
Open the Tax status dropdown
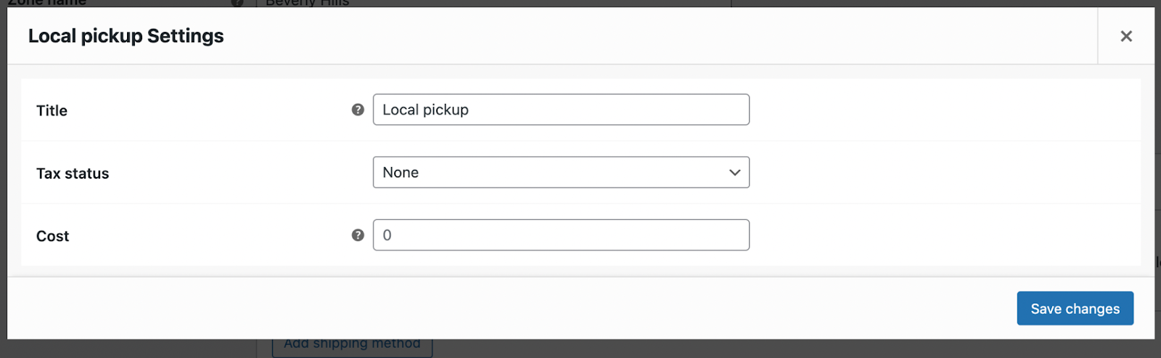pyautogui.click(x=560, y=173)
